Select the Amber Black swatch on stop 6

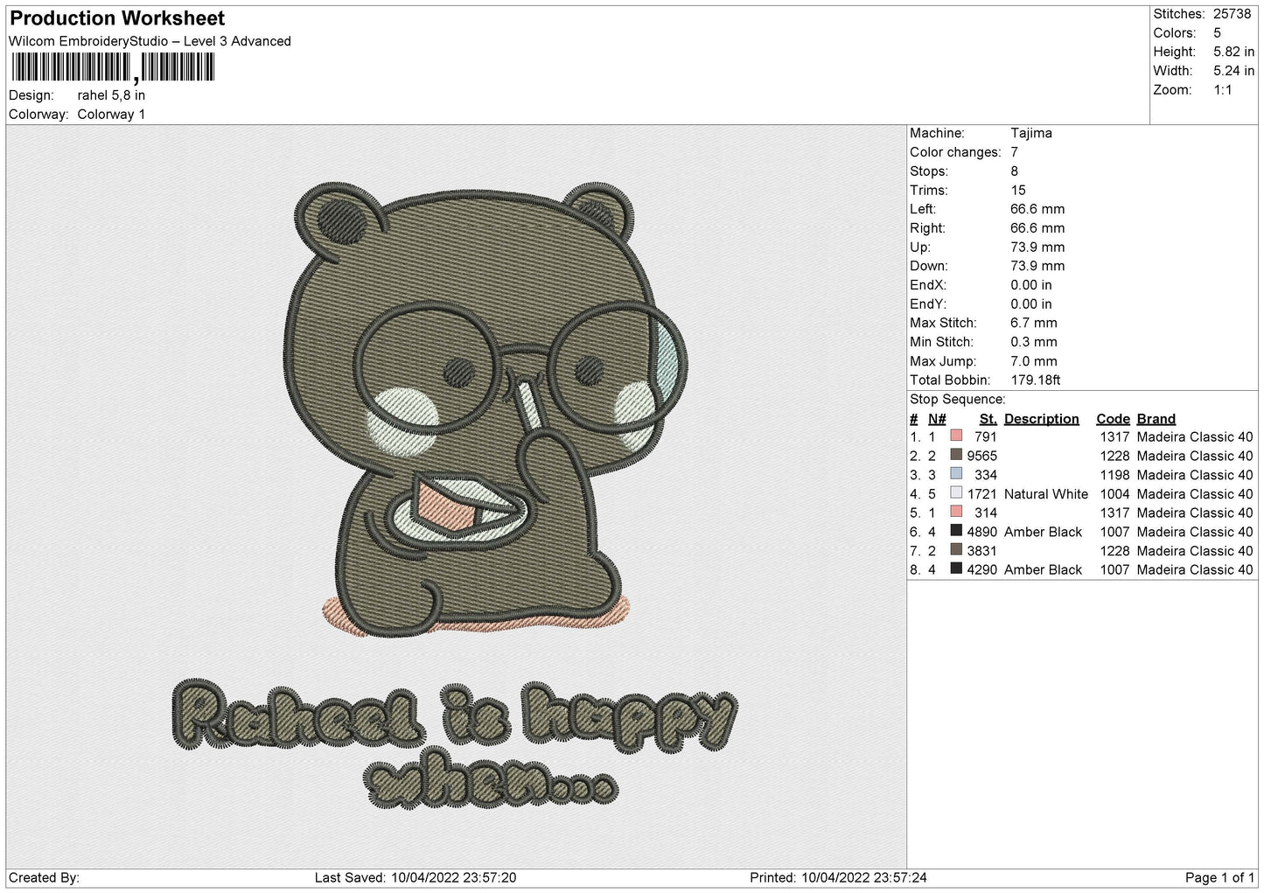click(x=956, y=532)
